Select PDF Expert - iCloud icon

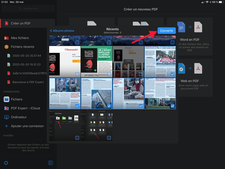tap(6, 108)
